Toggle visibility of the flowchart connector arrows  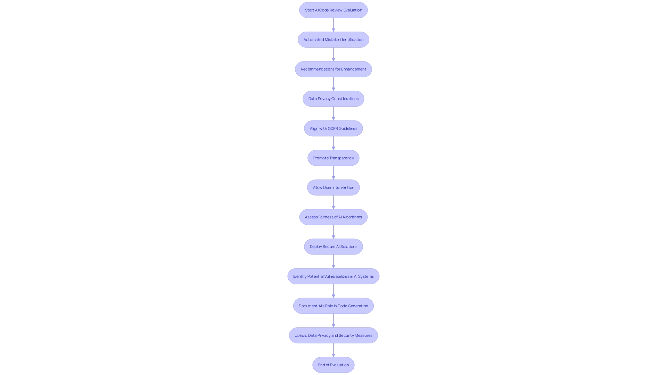[333, 25]
